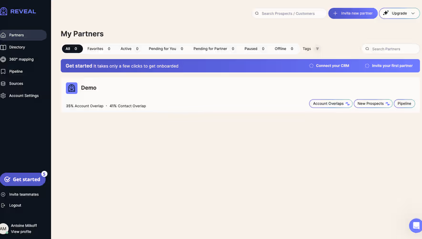
Task: Open Account Settings in sidebar
Action: 23,96
